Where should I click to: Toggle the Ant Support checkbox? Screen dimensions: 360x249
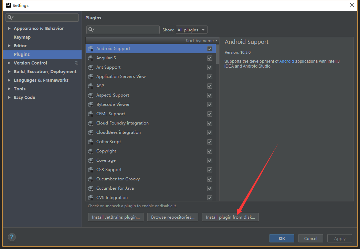coord(210,68)
